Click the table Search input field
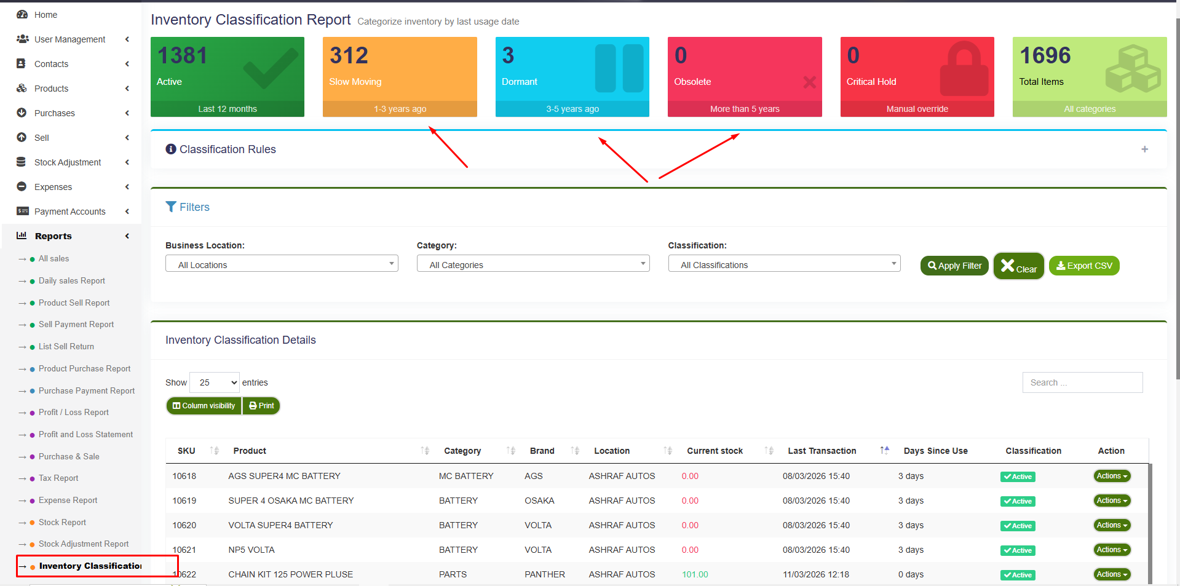 point(1082,382)
